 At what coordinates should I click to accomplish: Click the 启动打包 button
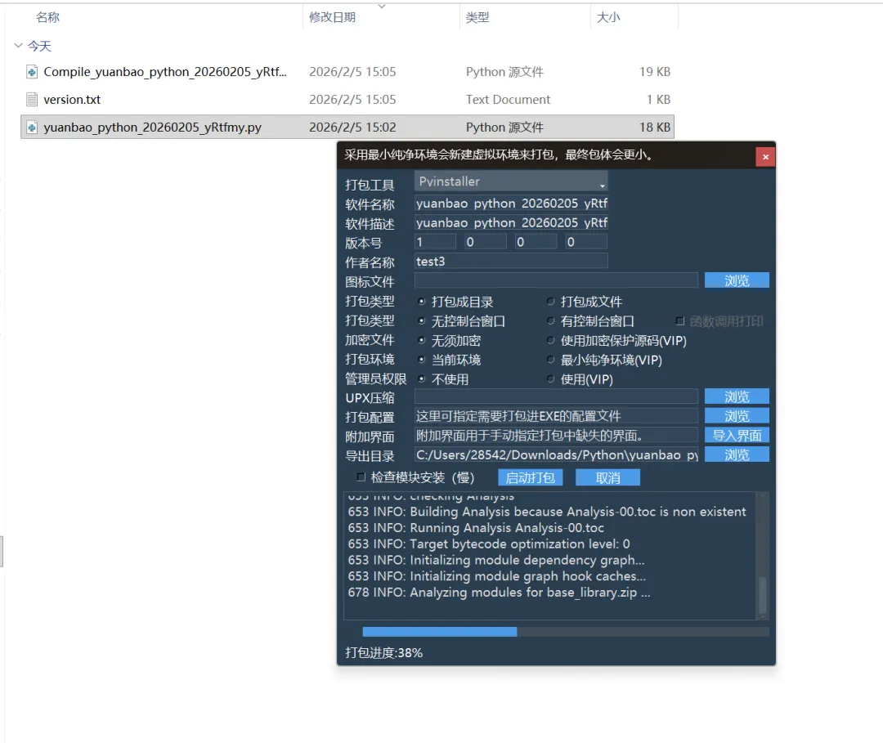(x=530, y=478)
